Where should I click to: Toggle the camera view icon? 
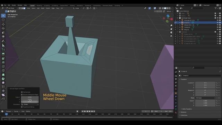171,32
